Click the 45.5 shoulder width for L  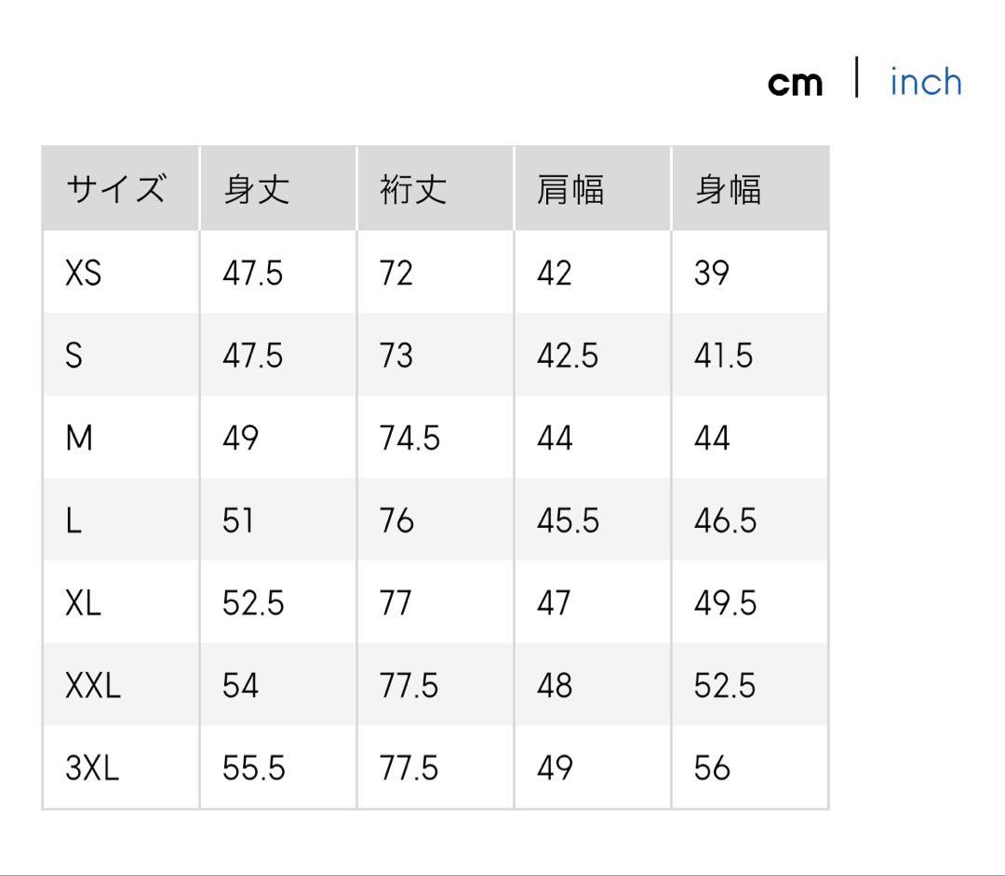(x=568, y=520)
